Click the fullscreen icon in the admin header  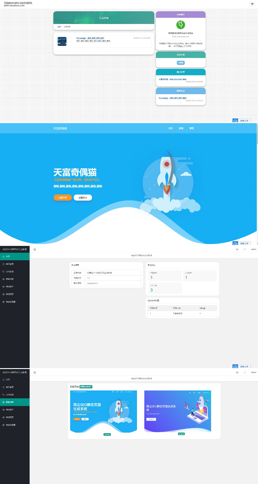pos(245,249)
